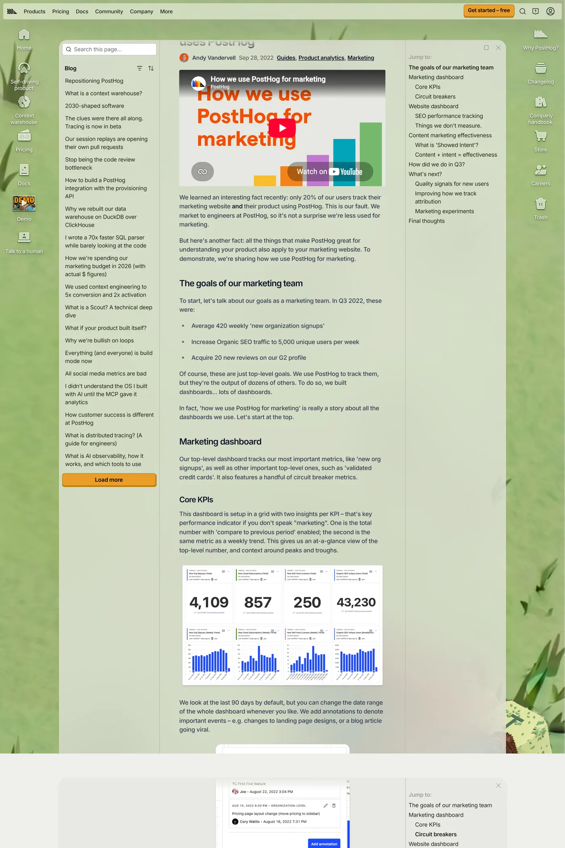Open the More menu

166,11
